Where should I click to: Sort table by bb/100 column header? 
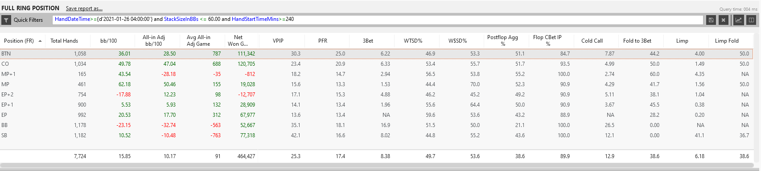109,41
